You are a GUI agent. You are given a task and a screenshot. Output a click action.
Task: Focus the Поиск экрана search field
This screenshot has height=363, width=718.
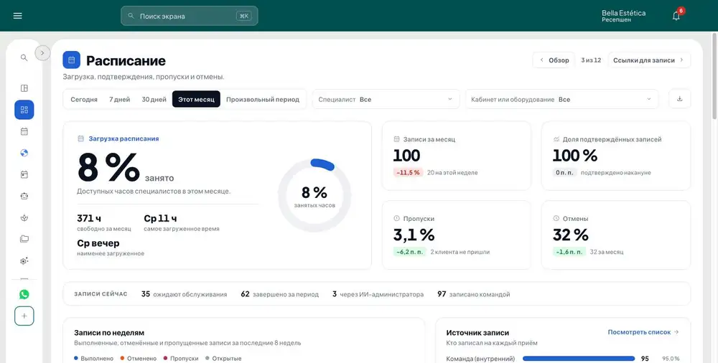pos(189,16)
